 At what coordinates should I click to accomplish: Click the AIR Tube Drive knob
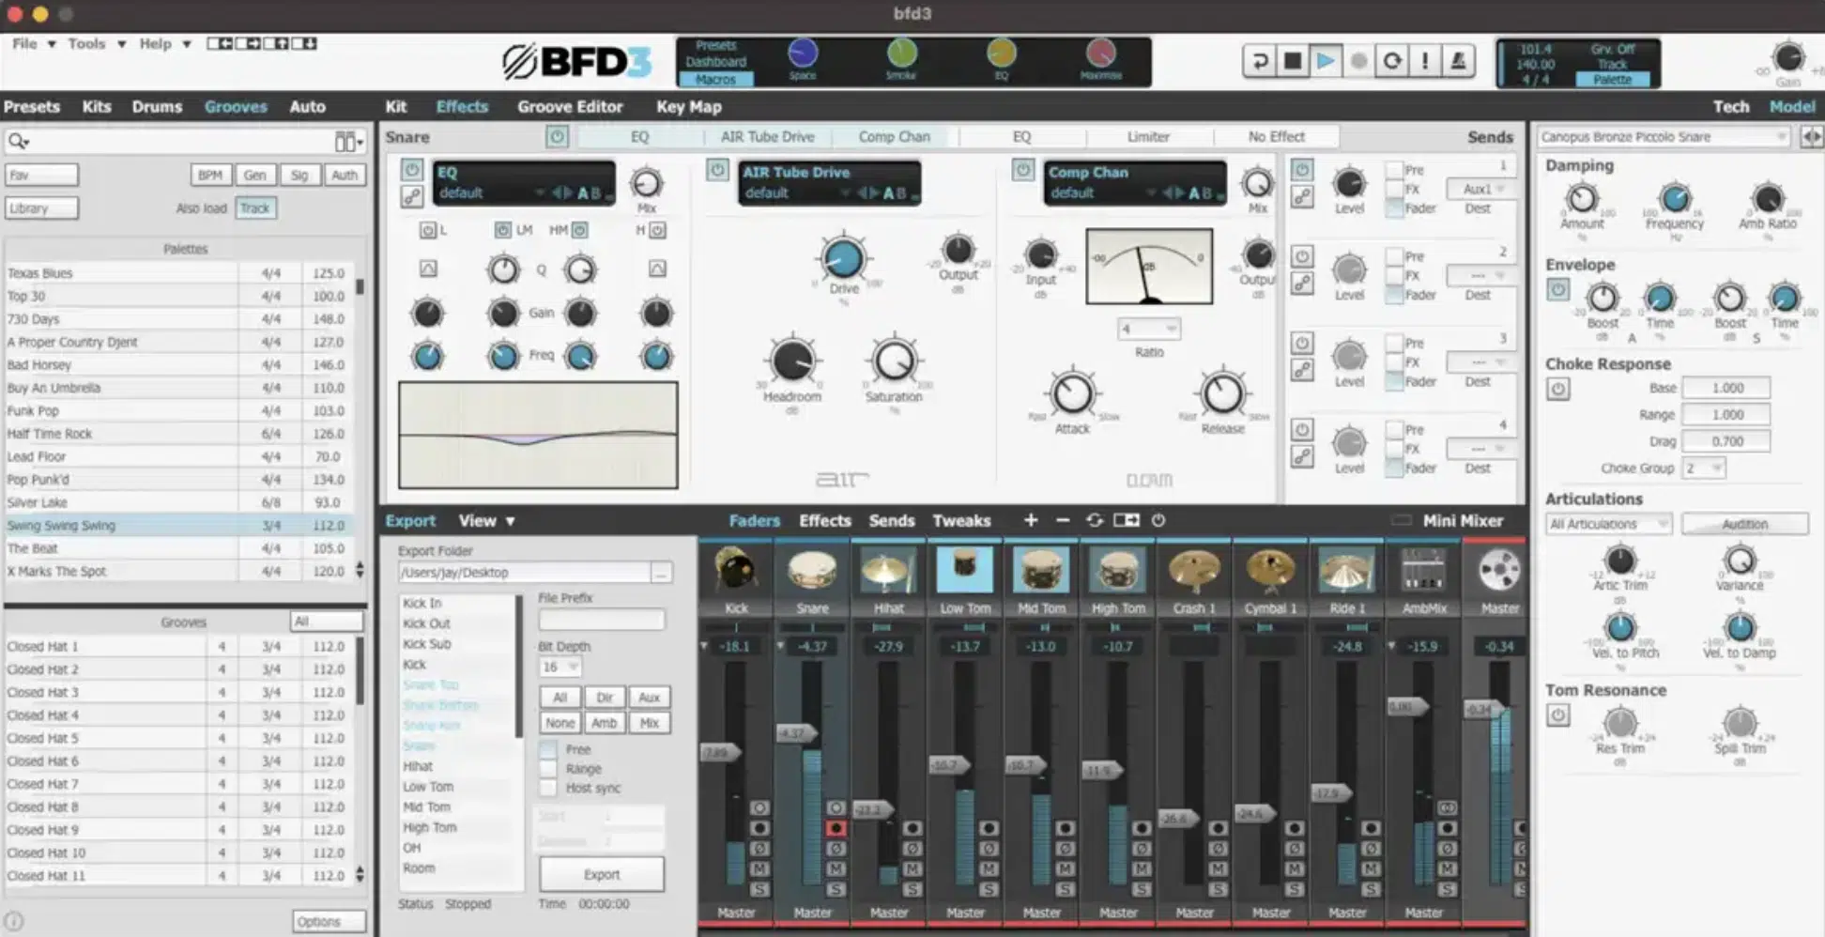(842, 257)
